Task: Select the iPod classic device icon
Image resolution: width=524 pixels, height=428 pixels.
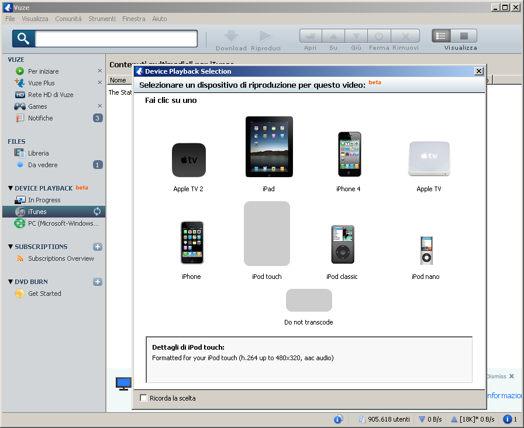Action: click(342, 244)
